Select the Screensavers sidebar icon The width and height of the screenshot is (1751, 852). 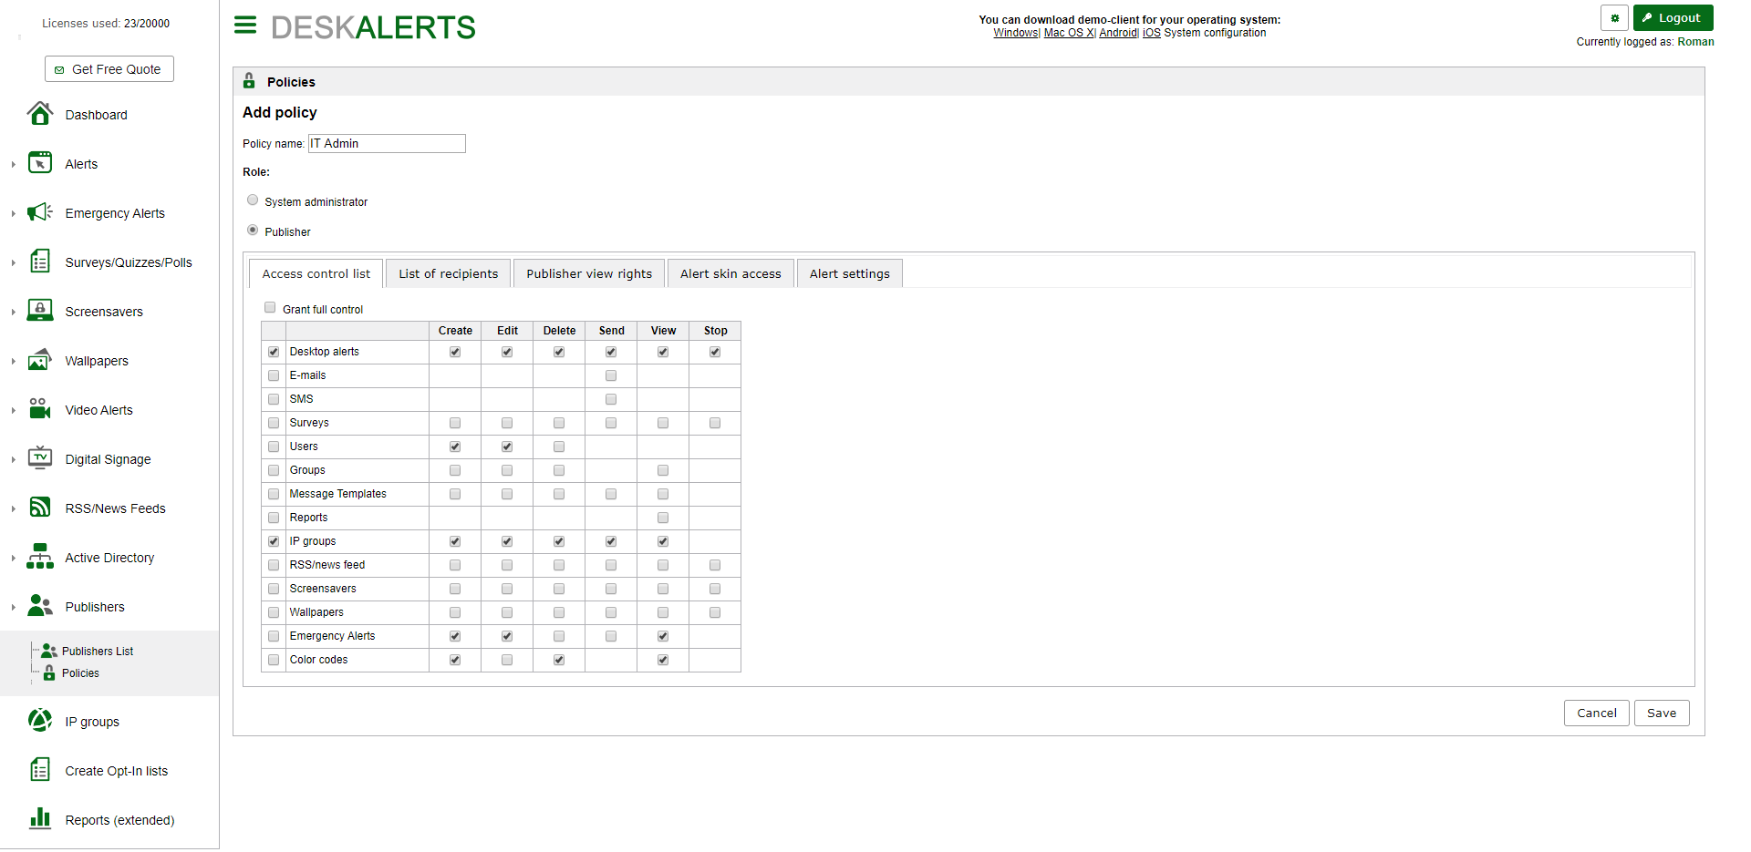tap(40, 310)
